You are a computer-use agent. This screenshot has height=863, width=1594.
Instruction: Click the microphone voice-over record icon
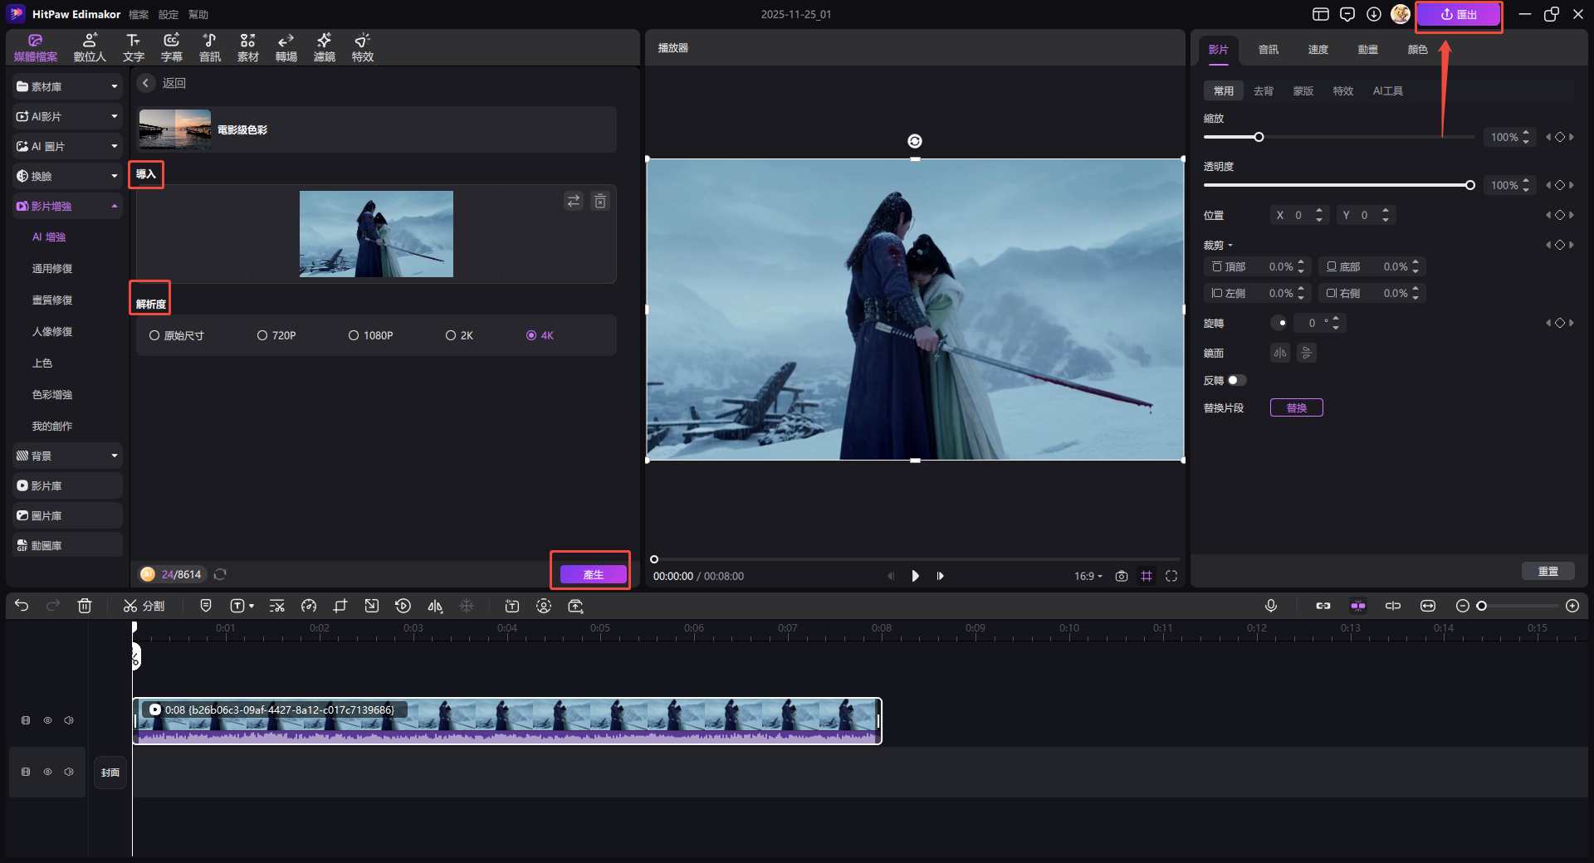pyautogui.click(x=1270, y=606)
